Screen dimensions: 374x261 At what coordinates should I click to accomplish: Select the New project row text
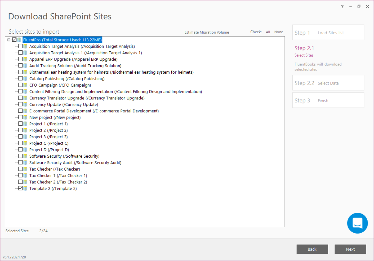coord(55,117)
